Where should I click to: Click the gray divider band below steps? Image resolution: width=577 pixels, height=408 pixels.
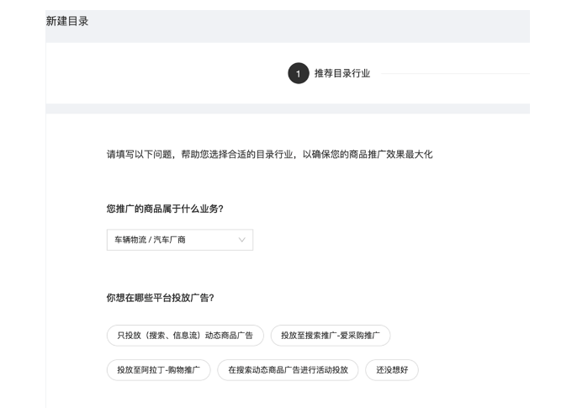(288, 109)
